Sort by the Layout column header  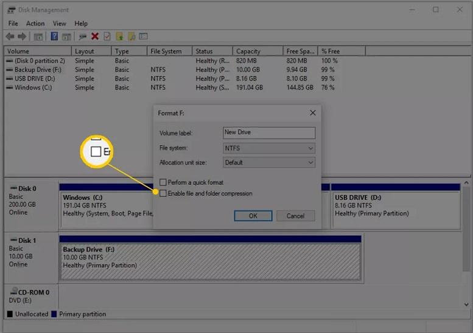[x=91, y=51]
